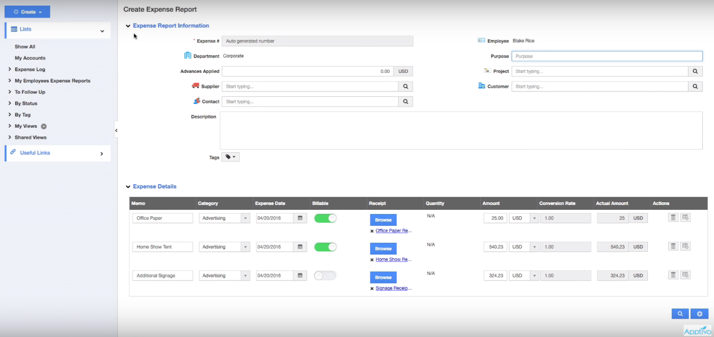Open the Project search lookup
Image resolution: width=714 pixels, height=337 pixels.
pos(695,71)
